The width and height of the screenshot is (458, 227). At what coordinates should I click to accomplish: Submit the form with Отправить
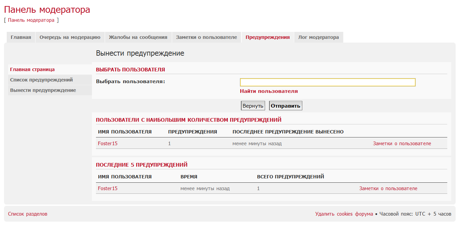286,106
